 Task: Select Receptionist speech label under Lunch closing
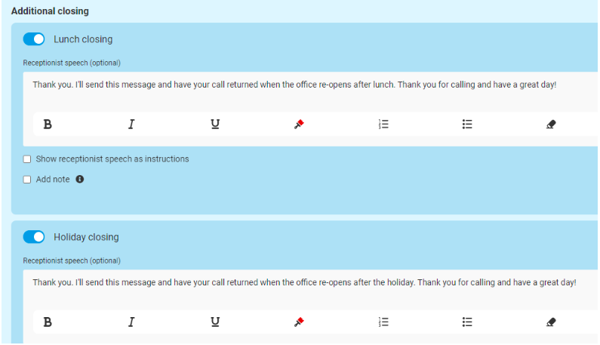(x=72, y=63)
